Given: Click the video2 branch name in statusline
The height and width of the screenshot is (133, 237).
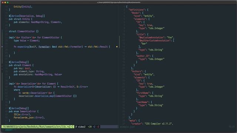Looking at the screenshot, I should 81,127.
